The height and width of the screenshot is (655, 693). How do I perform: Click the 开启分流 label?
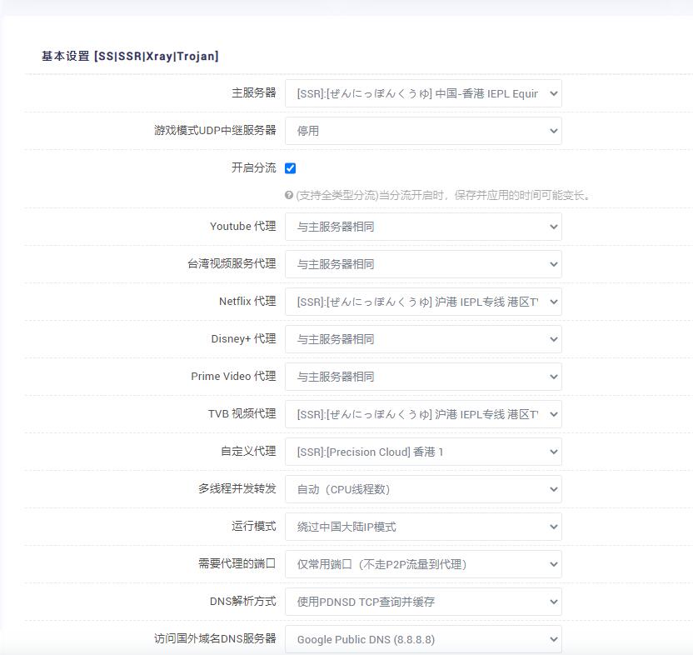point(254,167)
